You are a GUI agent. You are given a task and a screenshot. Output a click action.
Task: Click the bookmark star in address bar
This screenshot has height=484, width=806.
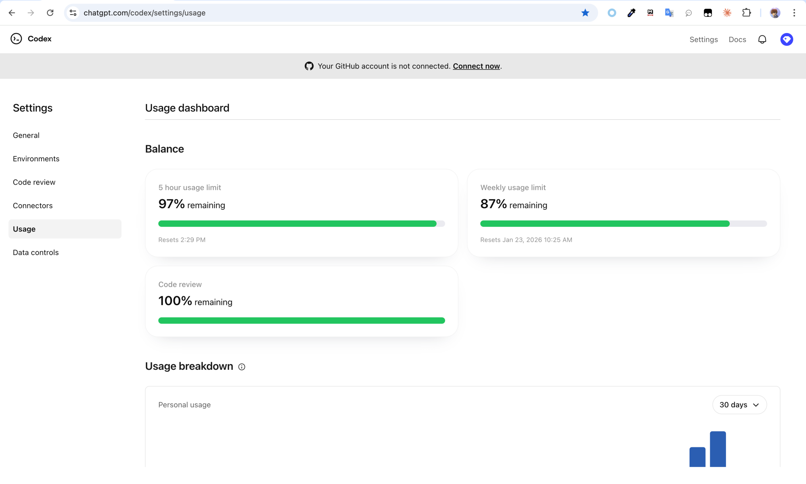pos(585,13)
